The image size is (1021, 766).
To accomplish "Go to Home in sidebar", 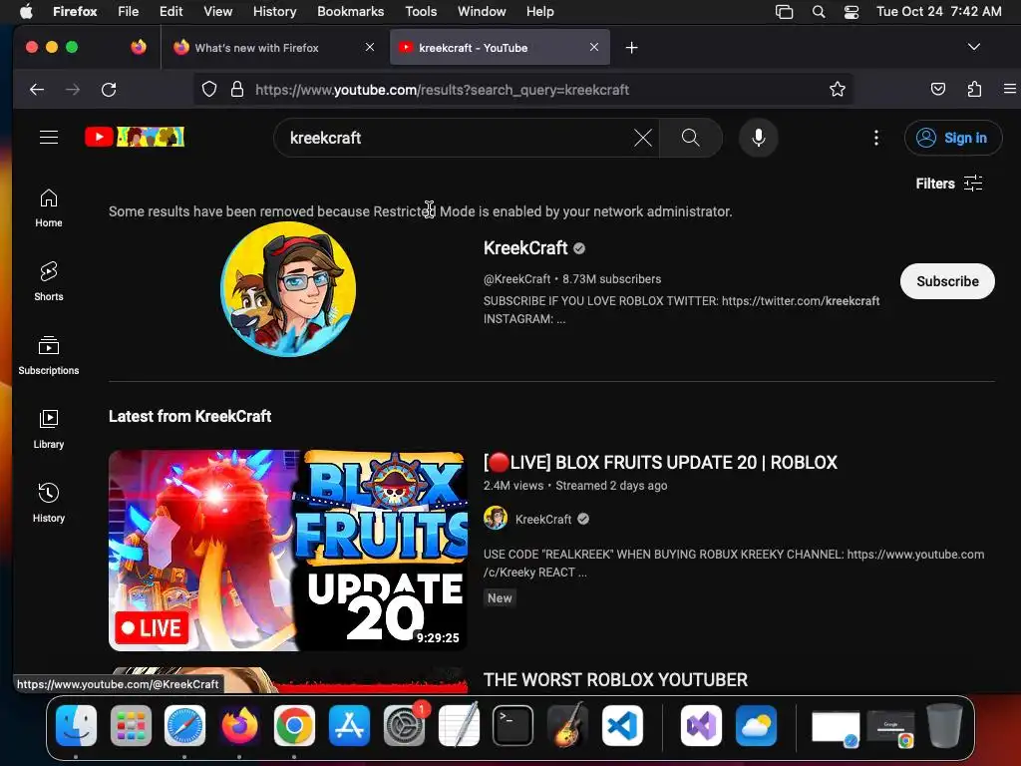I will (x=49, y=208).
